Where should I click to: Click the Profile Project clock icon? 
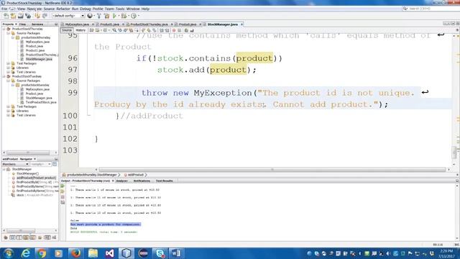pos(134,16)
